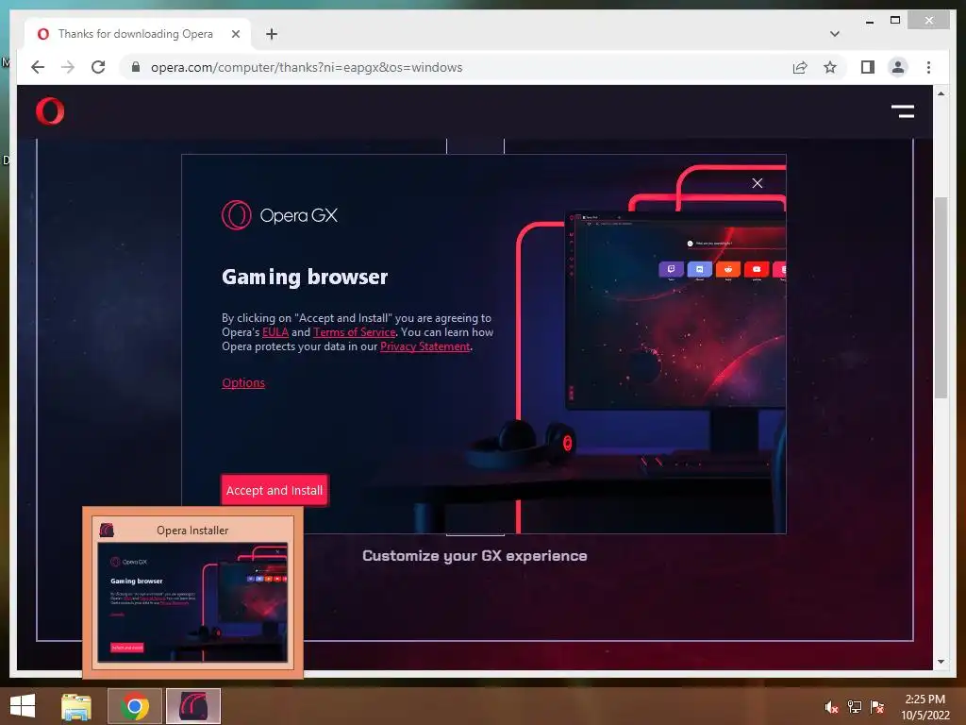966x725 pixels.
Task: Open the Privacy Statement link
Action: 425,346
